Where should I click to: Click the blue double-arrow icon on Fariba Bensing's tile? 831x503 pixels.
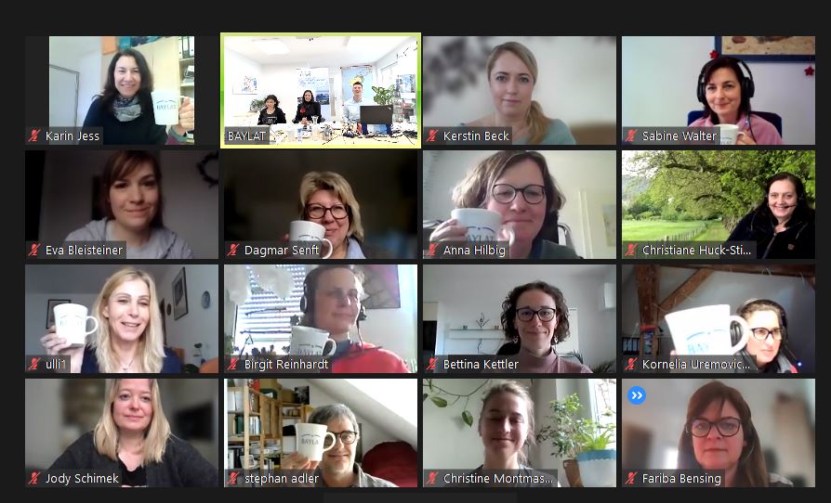point(637,395)
